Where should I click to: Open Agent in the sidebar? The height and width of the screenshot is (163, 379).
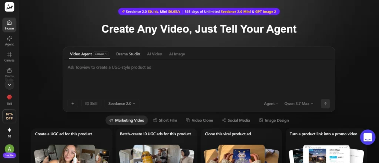point(9,41)
